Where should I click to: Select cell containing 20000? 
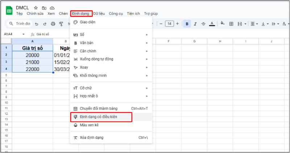[33, 55]
